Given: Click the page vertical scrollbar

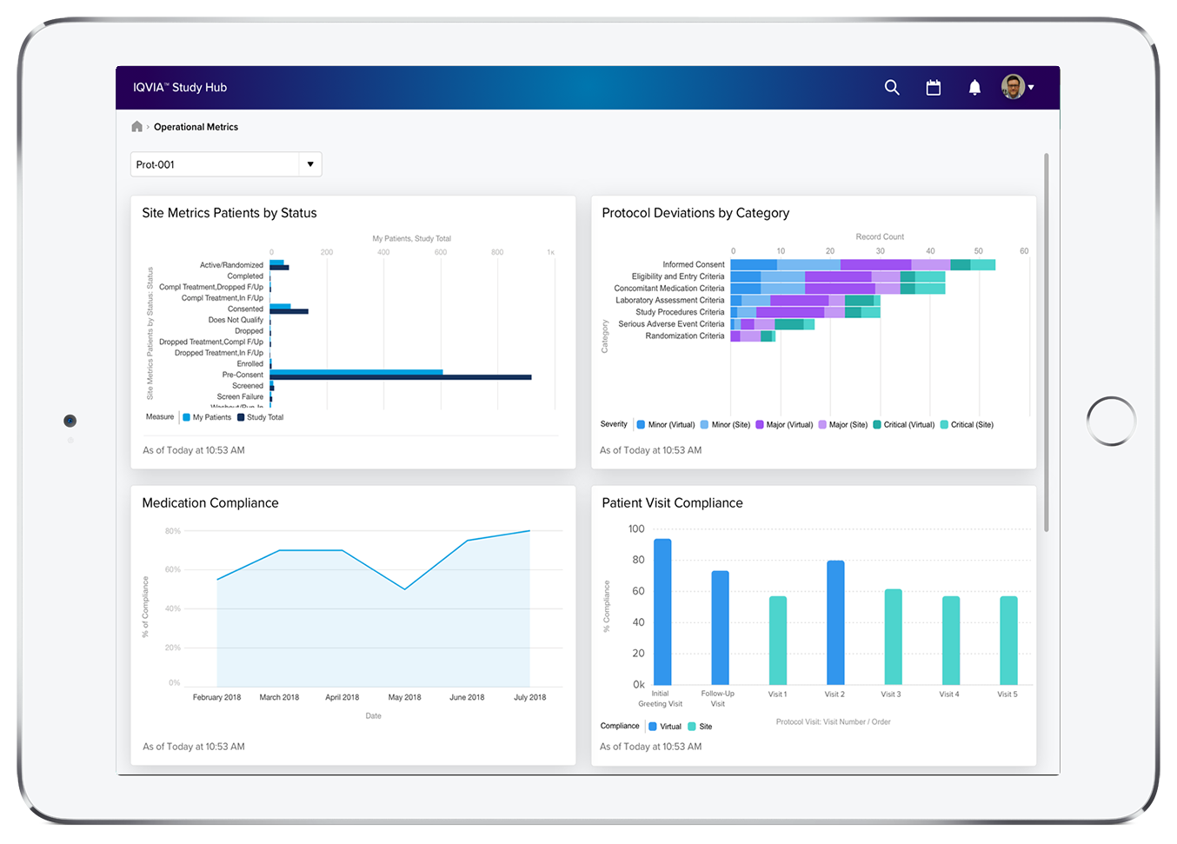Looking at the screenshot, I should tap(1047, 342).
